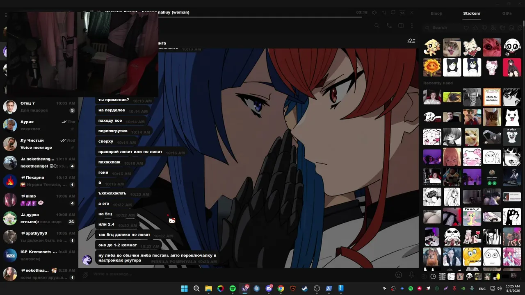
Task: Filter stickers by the heart category
Action: tap(466, 28)
